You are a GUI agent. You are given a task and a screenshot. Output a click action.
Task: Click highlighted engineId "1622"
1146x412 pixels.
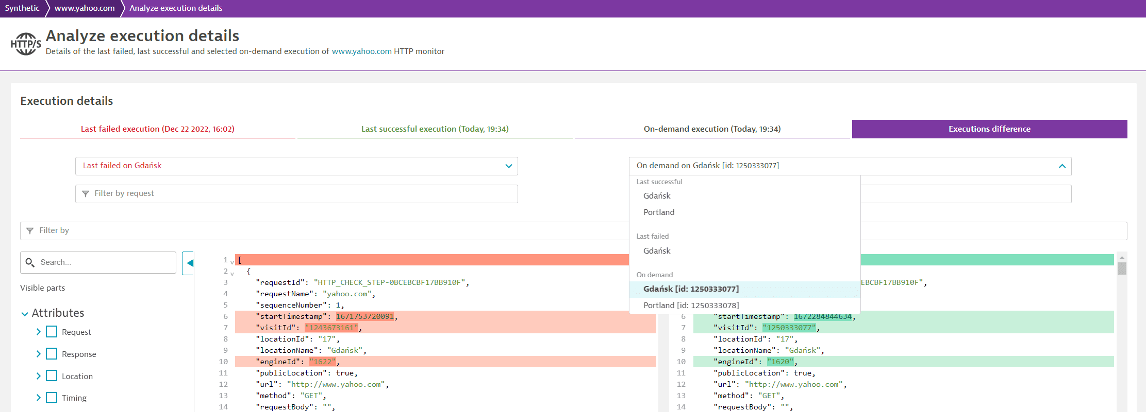tap(323, 362)
